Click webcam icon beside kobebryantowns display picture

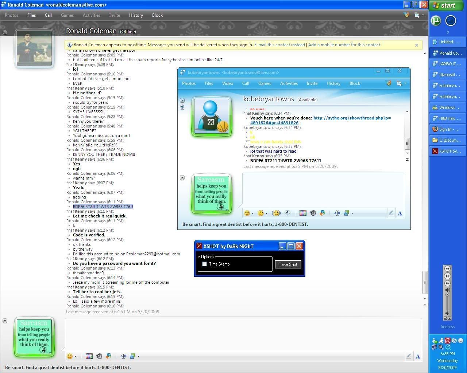point(182,107)
